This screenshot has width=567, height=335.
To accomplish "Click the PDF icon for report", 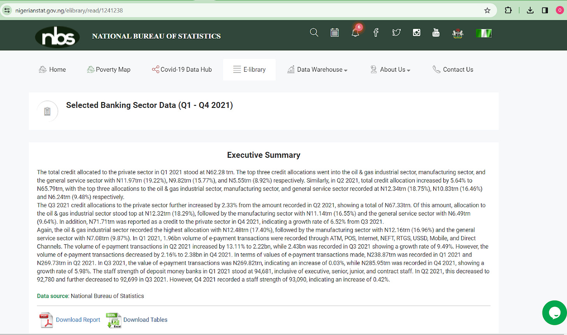I will click(x=46, y=320).
